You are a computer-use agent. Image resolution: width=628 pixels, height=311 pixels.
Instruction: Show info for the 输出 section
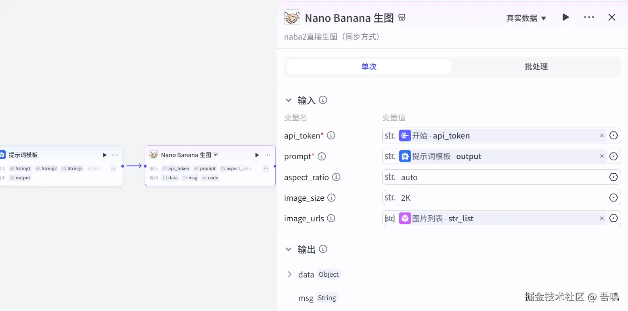pos(323,249)
